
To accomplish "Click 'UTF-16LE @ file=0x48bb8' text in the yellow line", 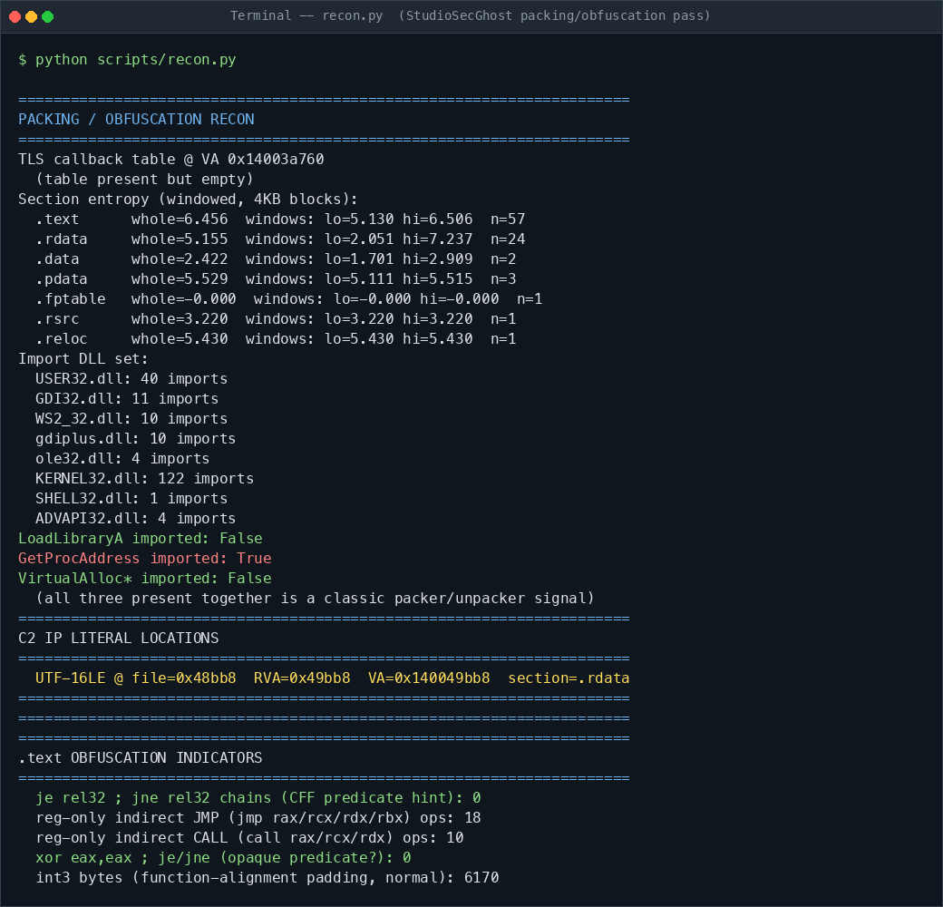I will coord(135,678).
